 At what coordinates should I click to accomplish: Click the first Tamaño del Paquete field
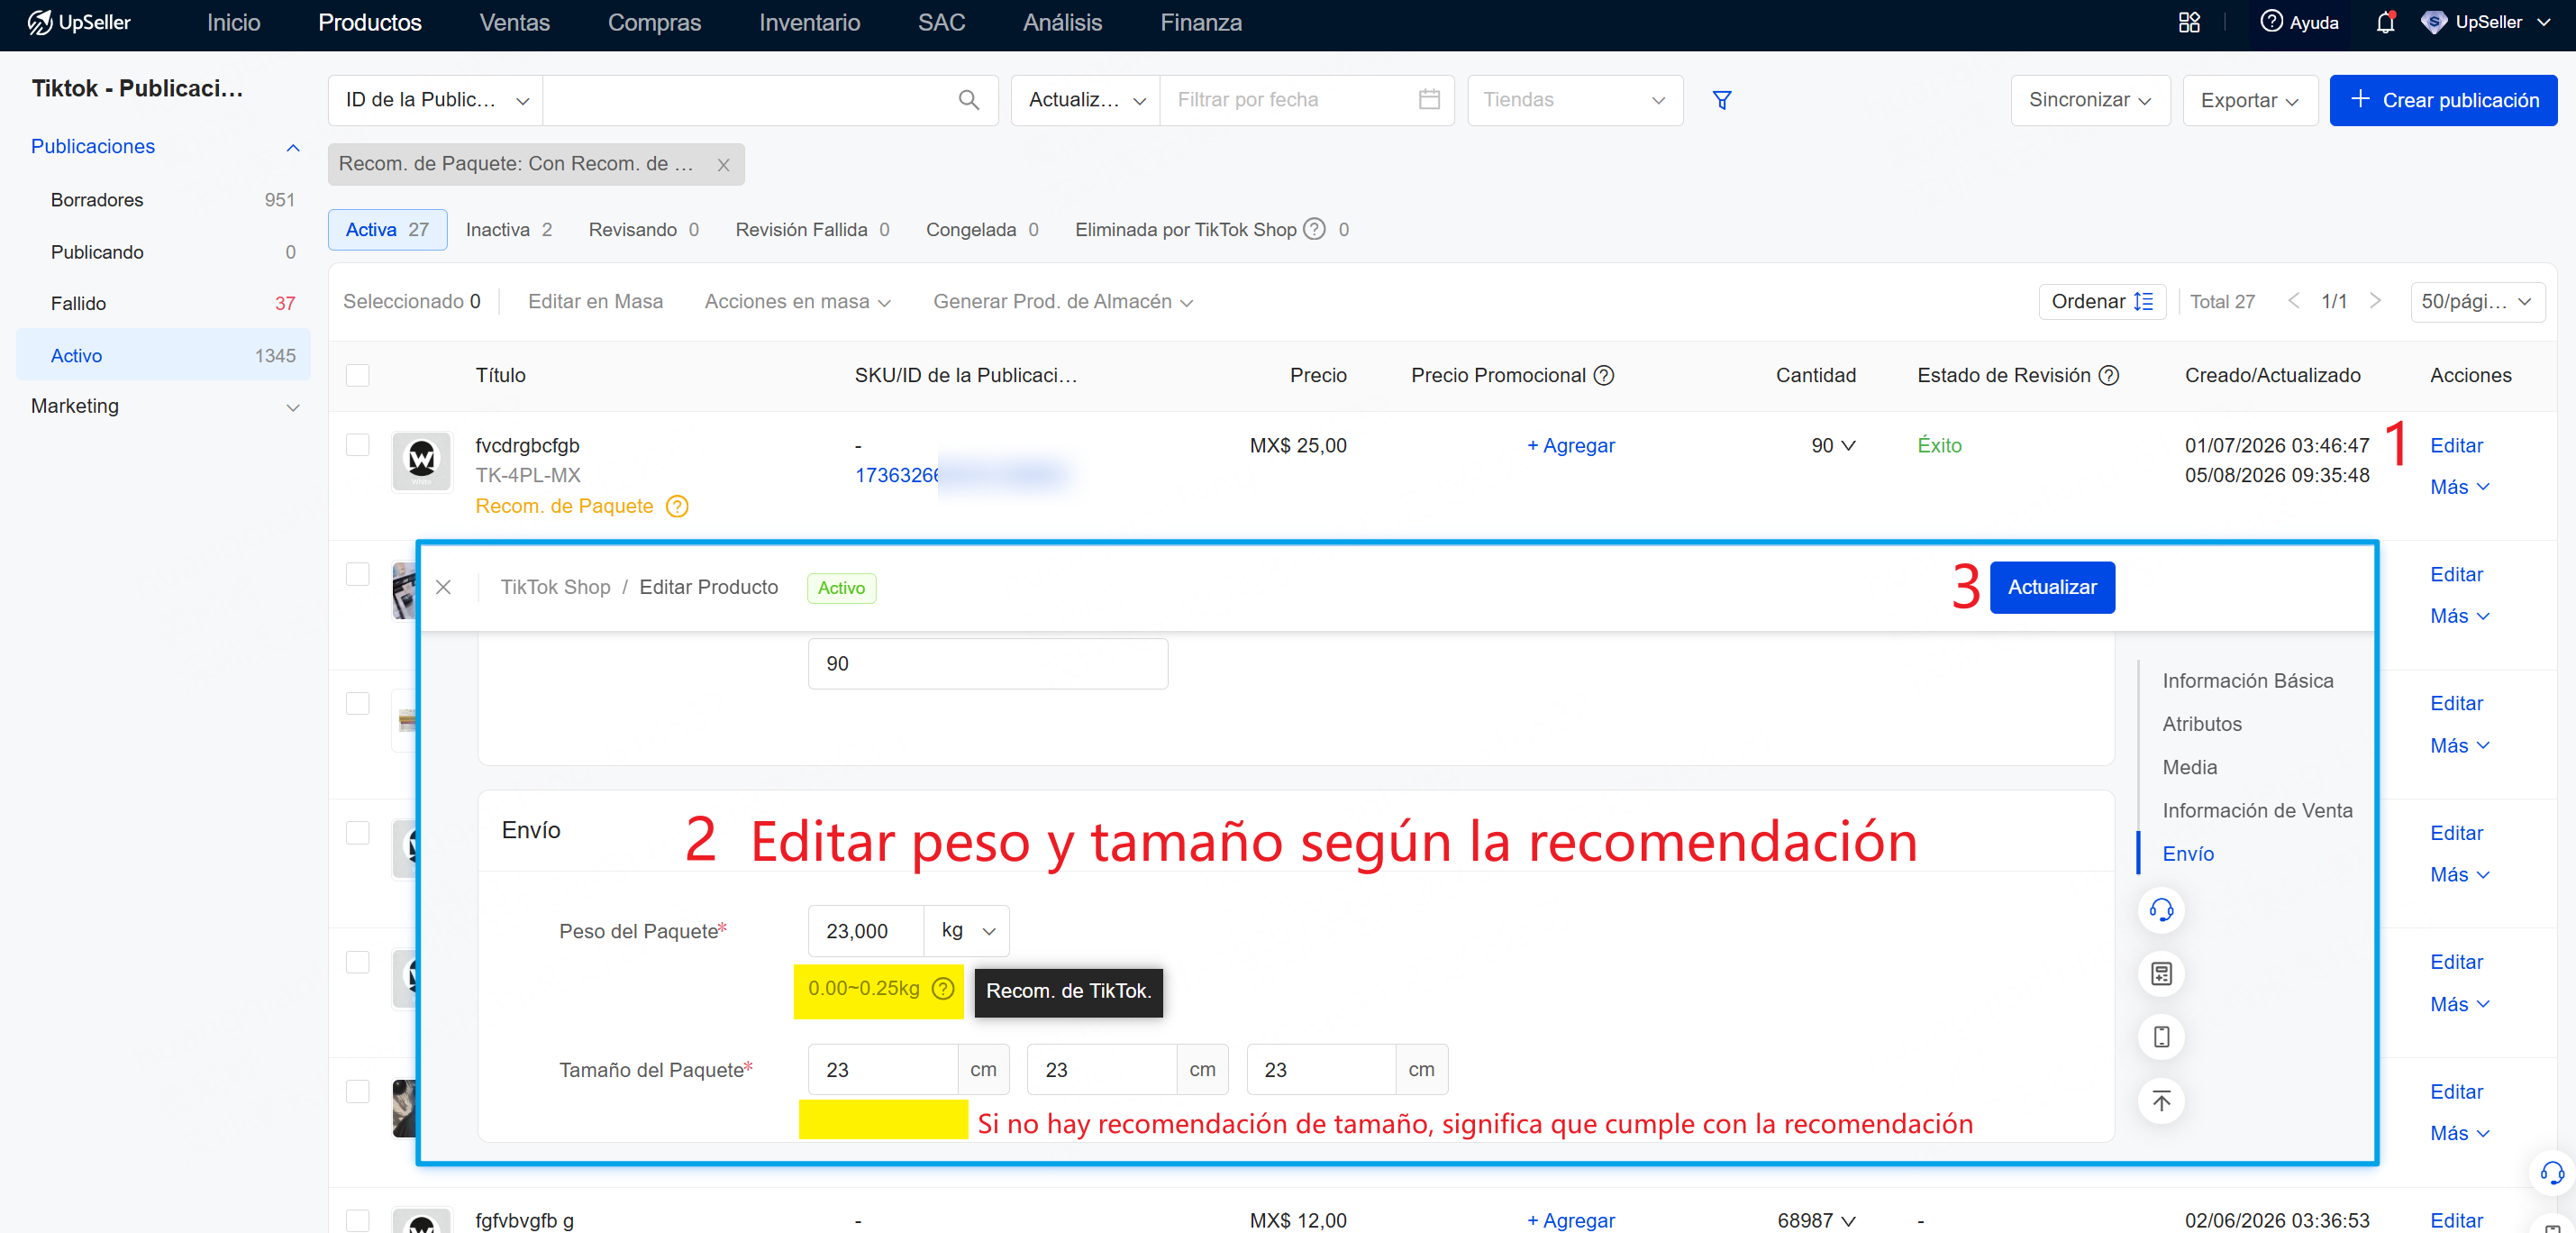point(883,1070)
